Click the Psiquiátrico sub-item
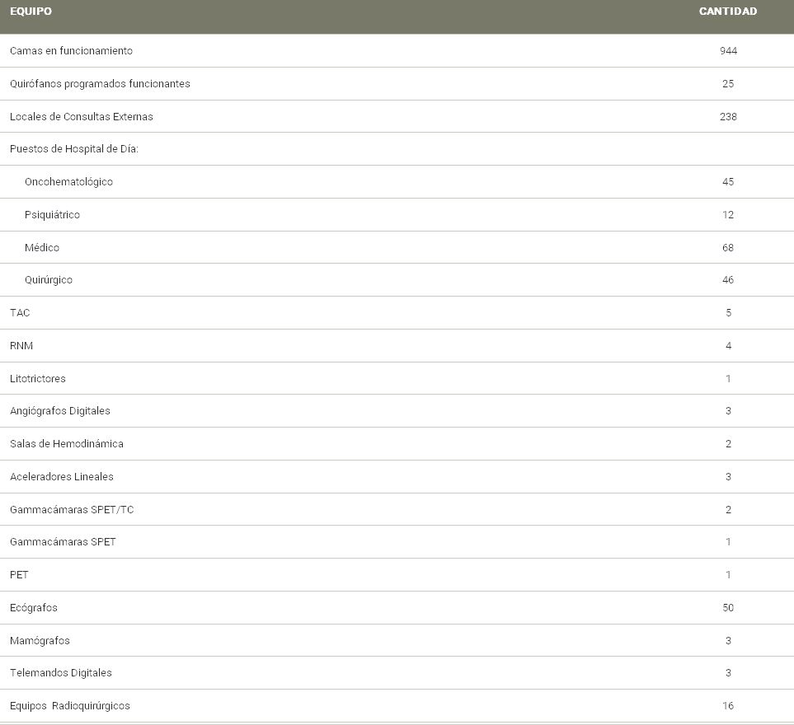794x725 pixels. tap(52, 215)
